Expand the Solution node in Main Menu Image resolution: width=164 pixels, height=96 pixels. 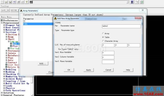tap(2, 93)
